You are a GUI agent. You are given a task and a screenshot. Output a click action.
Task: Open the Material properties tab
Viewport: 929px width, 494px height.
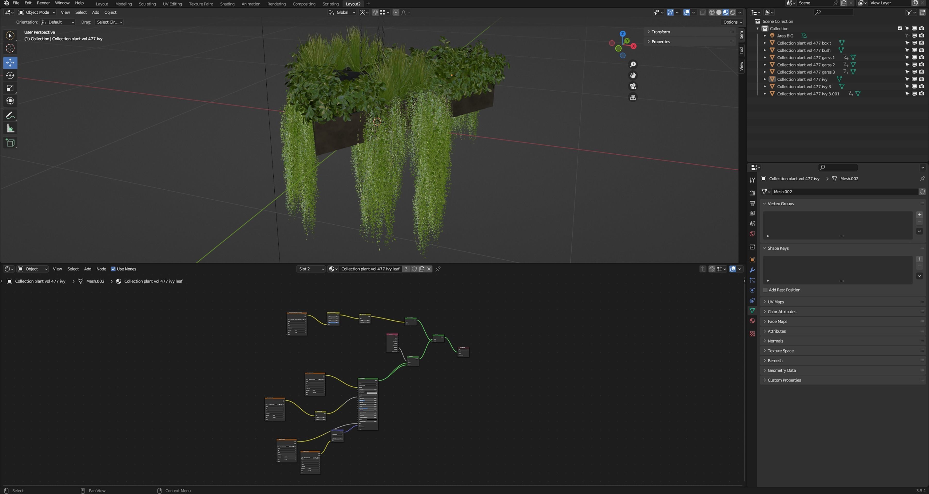pyautogui.click(x=752, y=321)
